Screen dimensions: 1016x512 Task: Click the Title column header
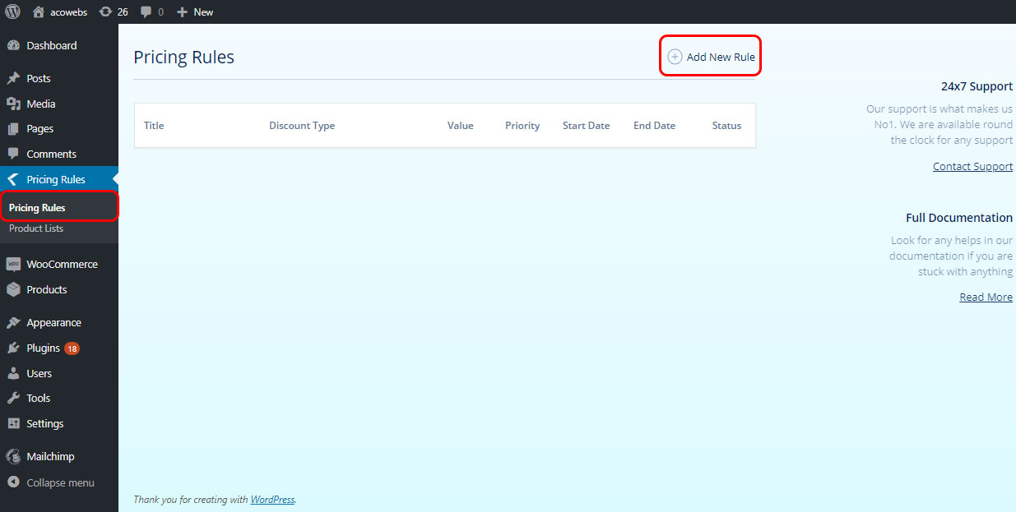[154, 126]
